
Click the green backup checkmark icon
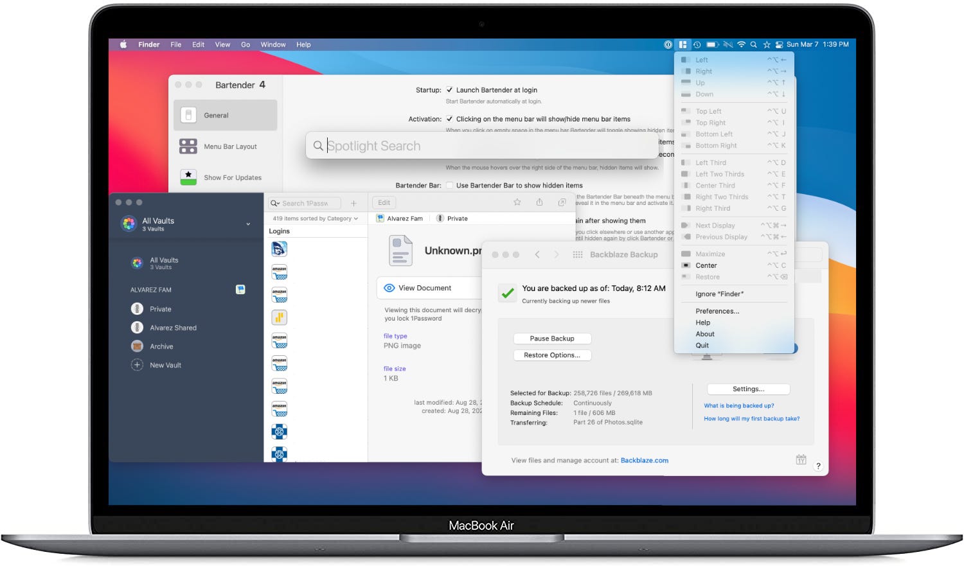(x=508, y=293)
